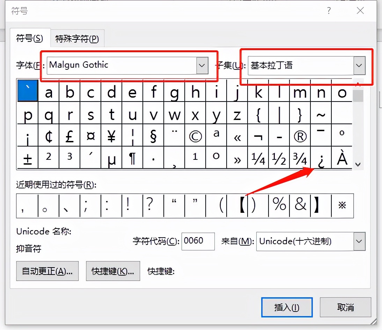Select the yen ¥ symbol
The width and height of the screenshot is (382, 330).
112,136
